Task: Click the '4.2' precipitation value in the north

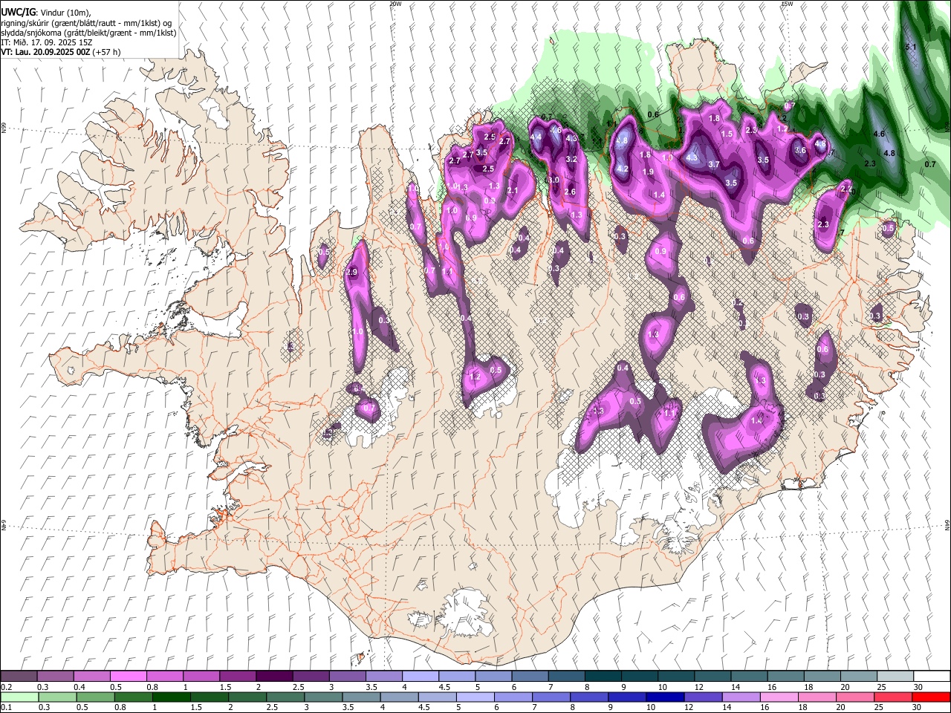Action: coord(623,169)
